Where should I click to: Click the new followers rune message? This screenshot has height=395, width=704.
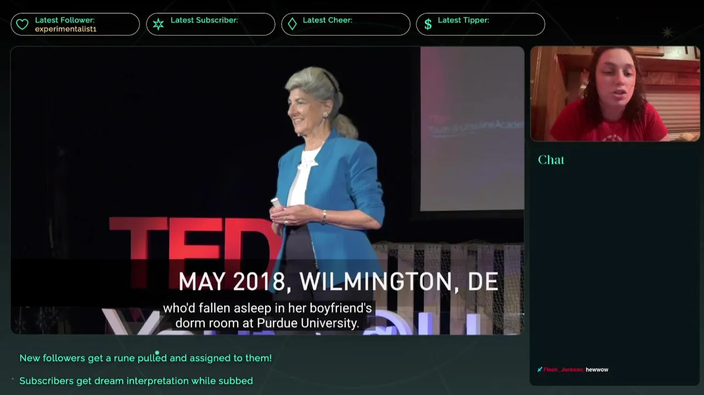click(145, 358)
